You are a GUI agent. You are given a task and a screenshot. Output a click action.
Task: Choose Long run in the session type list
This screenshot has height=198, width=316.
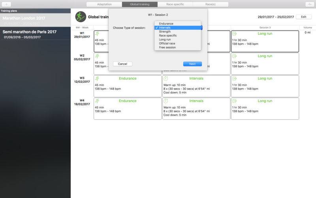click(x=178, y=39)
